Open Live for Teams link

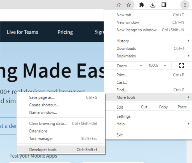[22, 32]
